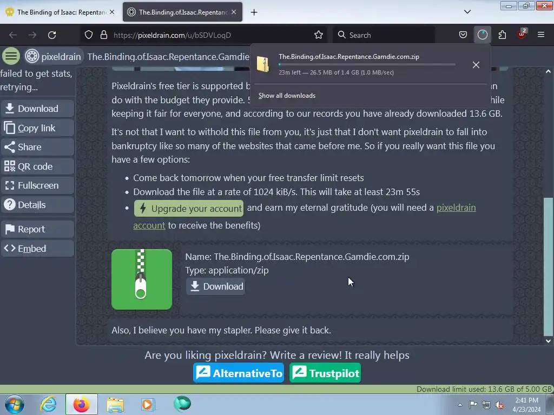Report this file
The image size is (554, 415).
(x=37, y=229)
